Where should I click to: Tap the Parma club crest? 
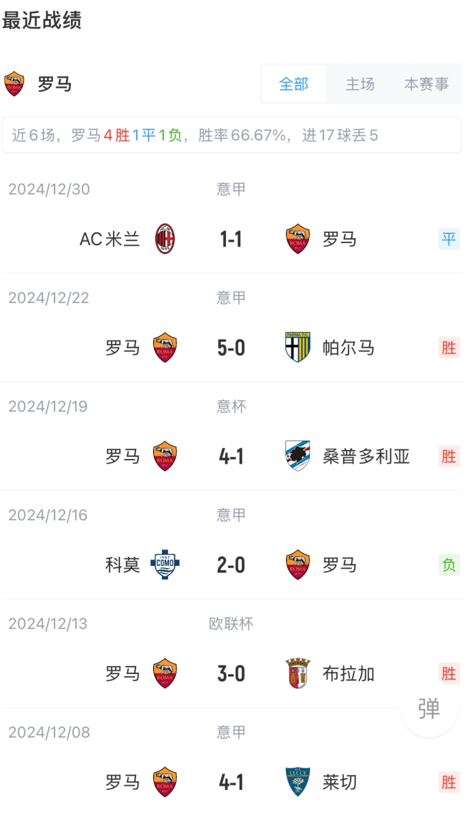(298, 348)
